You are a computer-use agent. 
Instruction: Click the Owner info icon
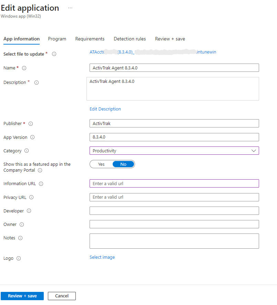tap(22, 225)
